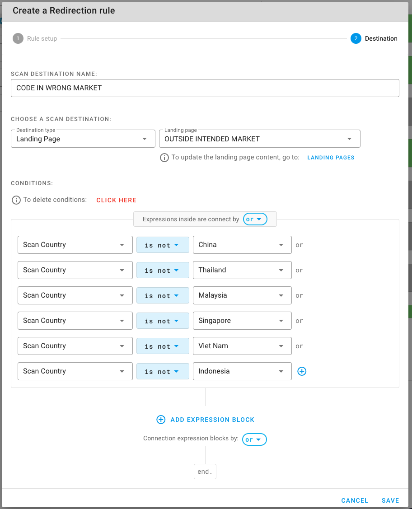Select the Destination step label

click(x=381, y=38)
